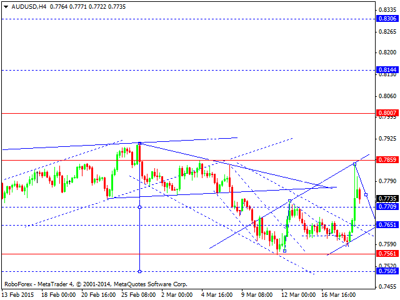Select the current price 0.7735 label
Image resolution: width=400 pixels, height=300 pixels.
pyautogui.click(x=386, y=198)
